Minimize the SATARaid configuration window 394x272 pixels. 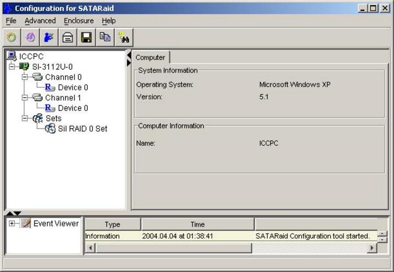(x=363, y=8)
